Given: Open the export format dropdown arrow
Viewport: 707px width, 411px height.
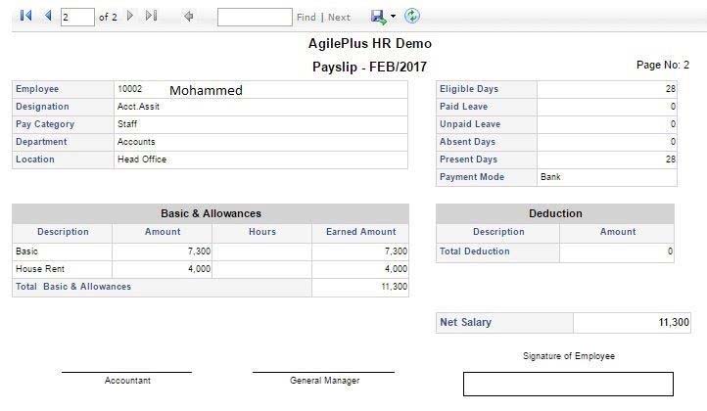Looking at the screenshot, I should (x=393, y=17).
